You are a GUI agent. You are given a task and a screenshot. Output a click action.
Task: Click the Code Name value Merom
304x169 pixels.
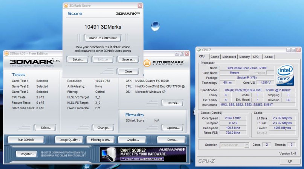[234, 73]
